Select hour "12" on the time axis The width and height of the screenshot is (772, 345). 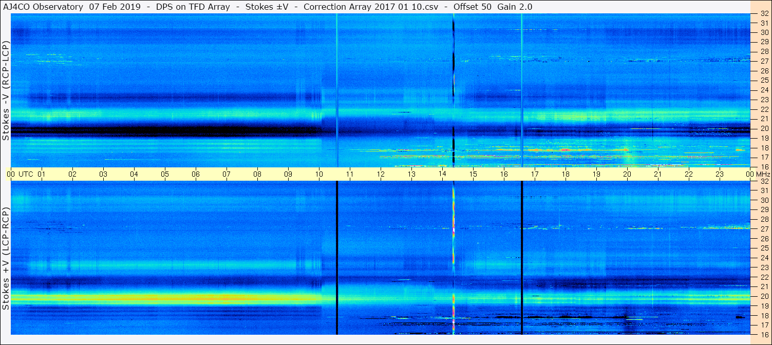pyautogui.click(x=381, y=174)
